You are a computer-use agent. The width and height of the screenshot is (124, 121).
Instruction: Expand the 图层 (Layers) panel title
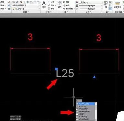26,12
